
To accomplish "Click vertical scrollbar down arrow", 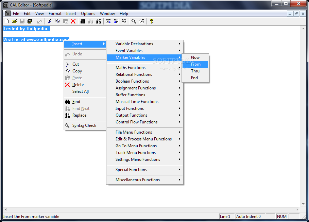I will pyautogui.click(x=303, y=204).
